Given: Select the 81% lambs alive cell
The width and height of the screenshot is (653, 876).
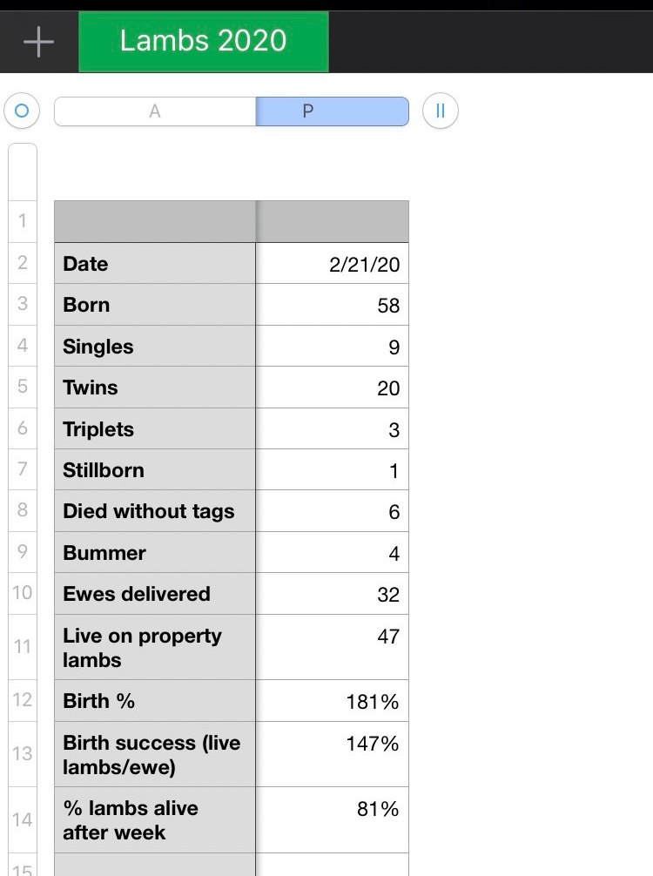Looking at the screenshot, I should point(332,819).
